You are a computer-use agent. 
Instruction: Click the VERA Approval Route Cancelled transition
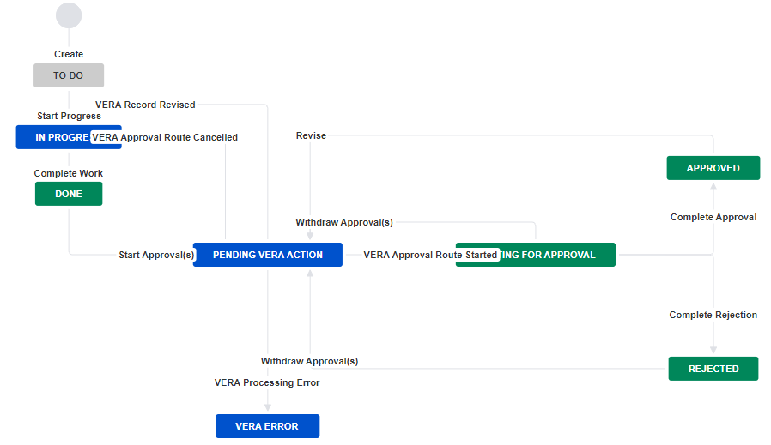click(165, 137)
